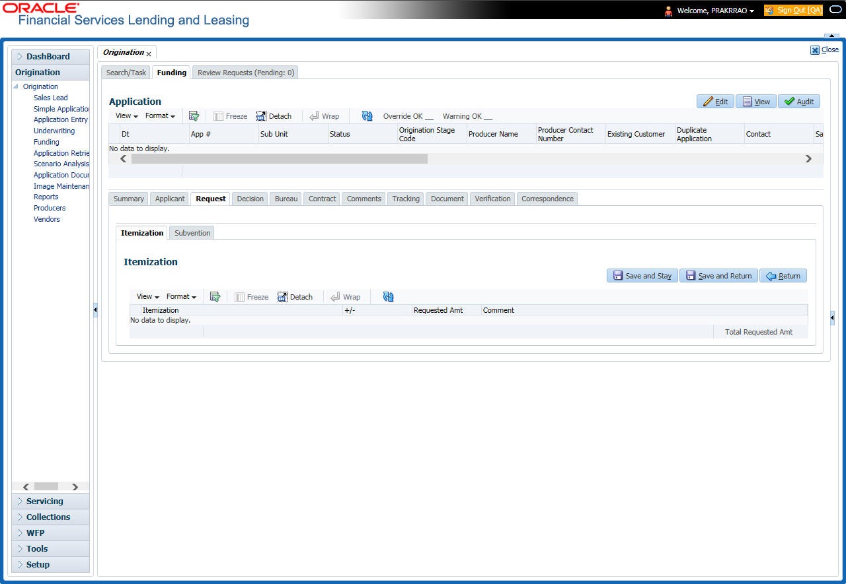Open the Correspondence tab
This screenshot has height=584, width=846.
click(x=547, y=199)
